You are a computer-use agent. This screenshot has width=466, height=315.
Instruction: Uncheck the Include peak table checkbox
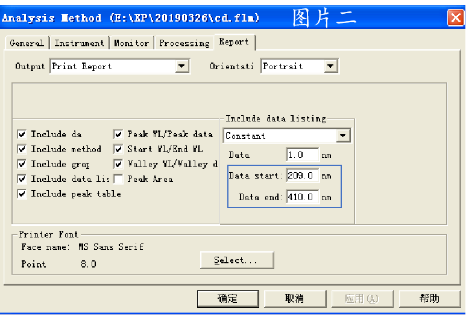pos(22,194)
